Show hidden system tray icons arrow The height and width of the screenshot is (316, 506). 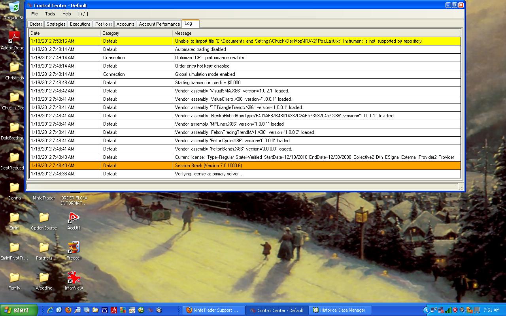426,310
